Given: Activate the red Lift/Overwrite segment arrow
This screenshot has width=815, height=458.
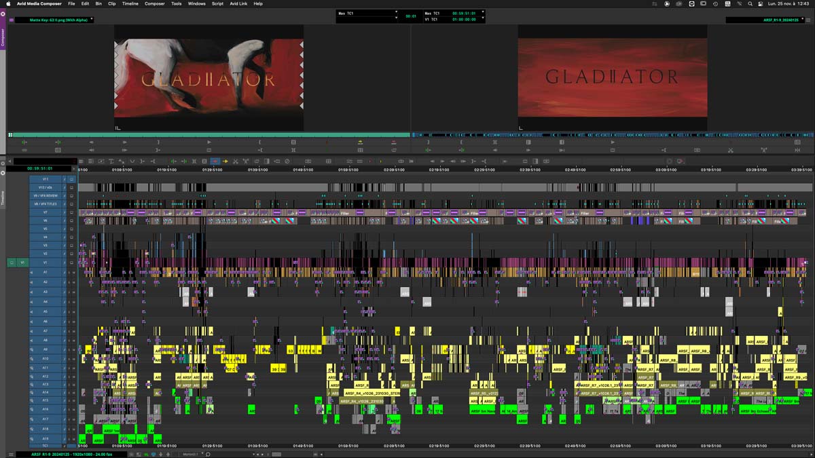Looking at the screenshot, I should 215,161.
